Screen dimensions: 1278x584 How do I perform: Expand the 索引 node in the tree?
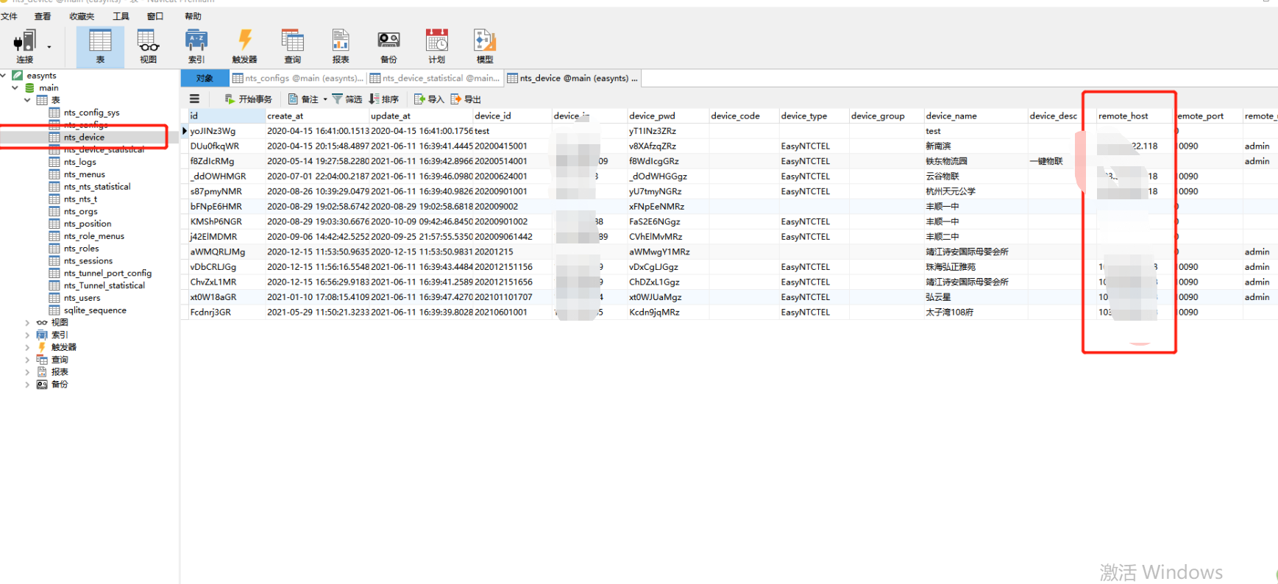tap(27, 335)
